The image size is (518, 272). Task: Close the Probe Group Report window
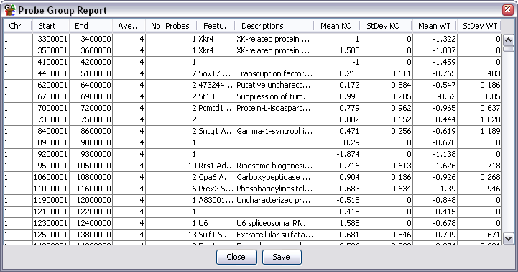pyautogui.click(x=507, y=10)
